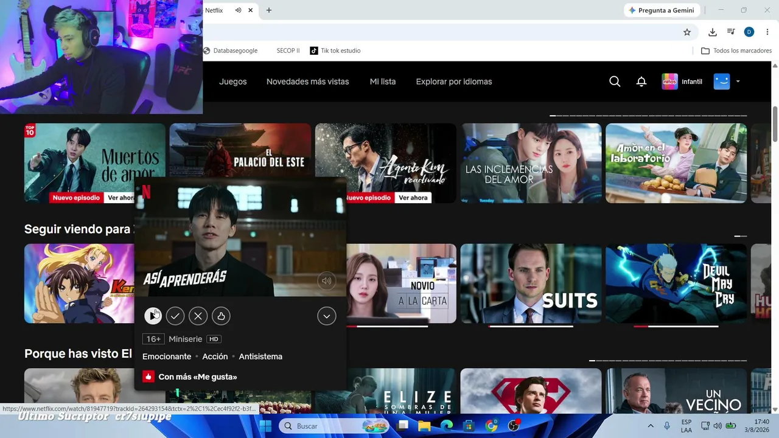Open the Kenichi anime thumbnail
The height and width of the screenshot is (438, 779).
pos(79,283)
